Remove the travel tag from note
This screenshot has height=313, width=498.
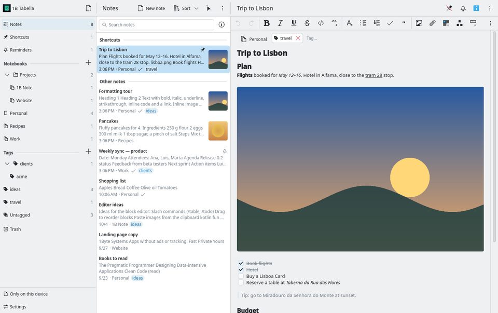[x=298, y=38]
